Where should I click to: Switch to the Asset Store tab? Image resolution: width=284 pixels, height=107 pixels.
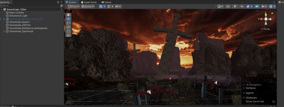click(x=89, y=2)
